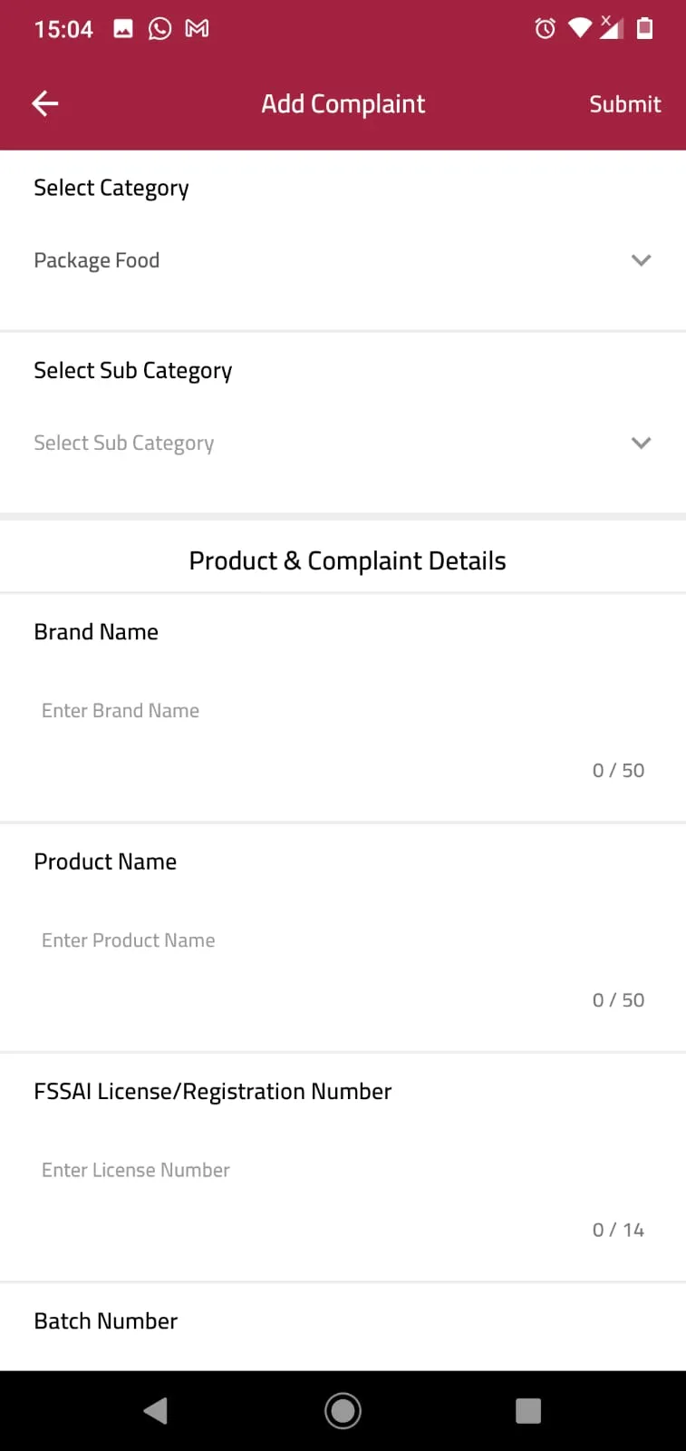Open the Gmail notification icon
The image size is (686, 1451).
pyautogui.click(x=196, y=28)
